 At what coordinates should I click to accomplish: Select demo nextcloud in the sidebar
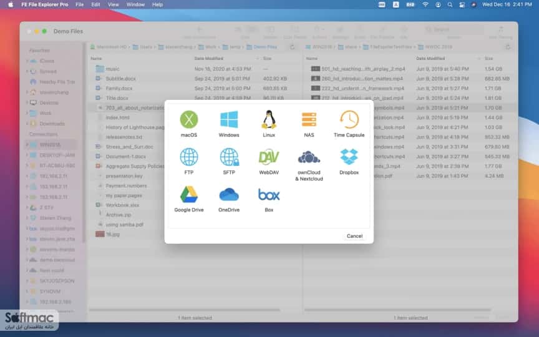(52, 260)
